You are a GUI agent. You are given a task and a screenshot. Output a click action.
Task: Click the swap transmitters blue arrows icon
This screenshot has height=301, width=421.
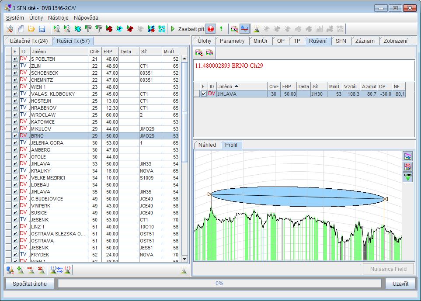click(x=60, y=270)
